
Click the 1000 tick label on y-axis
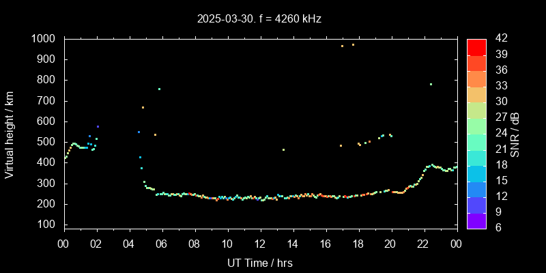coord(44,39)
